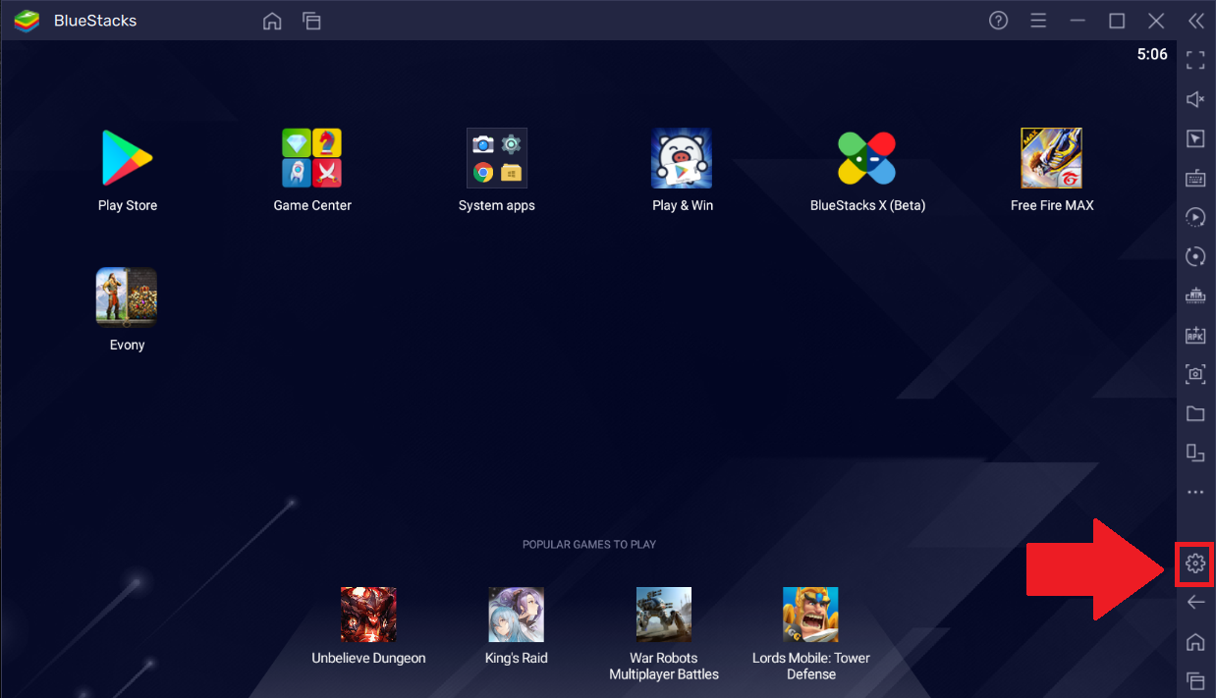
Task: Open the multi-instance tabs icon in title bar
Action: (312, 21)
